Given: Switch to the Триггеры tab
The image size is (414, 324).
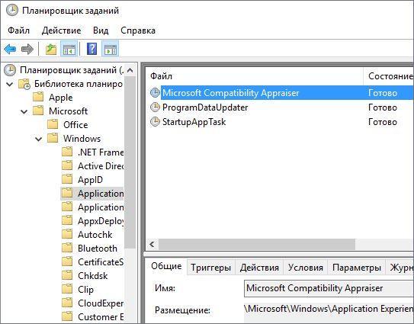Looking at the screenshot, I should tap(210, 268).
